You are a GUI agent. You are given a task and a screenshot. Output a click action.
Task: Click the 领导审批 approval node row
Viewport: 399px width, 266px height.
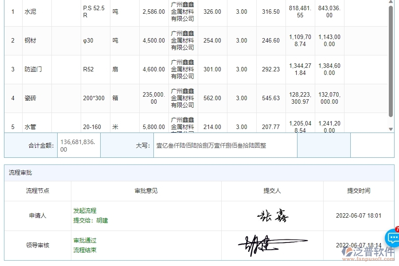(37, 244)
